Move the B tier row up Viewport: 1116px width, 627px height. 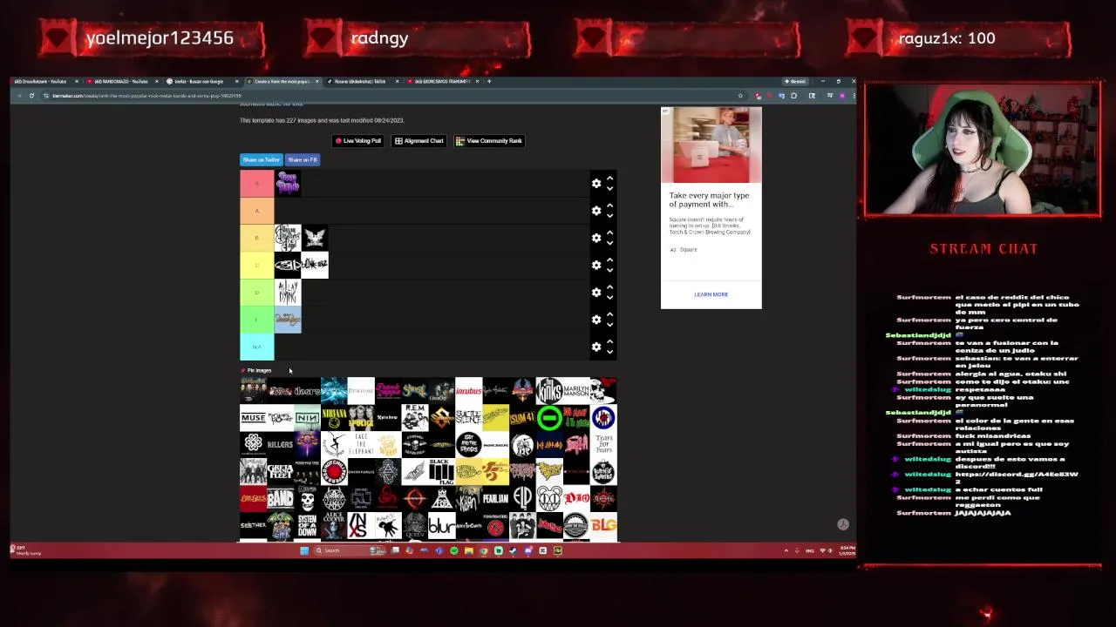[x=610, y=233]
